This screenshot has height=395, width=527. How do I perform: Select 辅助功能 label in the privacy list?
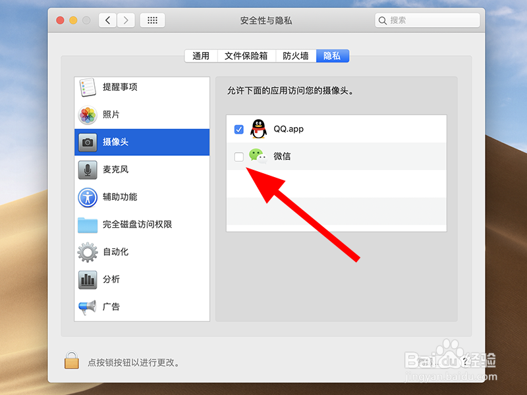120,197
